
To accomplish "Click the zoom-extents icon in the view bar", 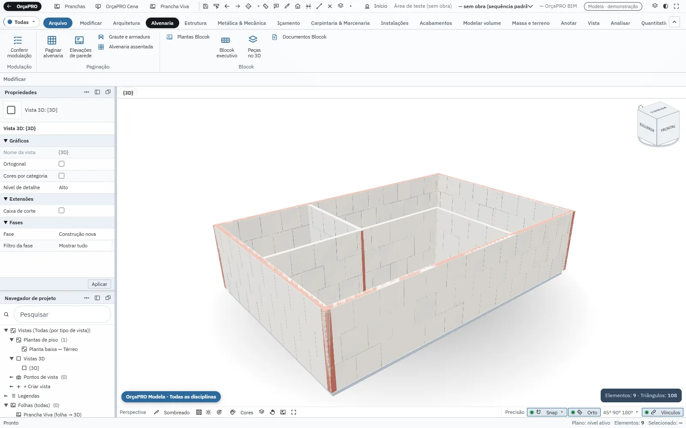I will 294,412.
